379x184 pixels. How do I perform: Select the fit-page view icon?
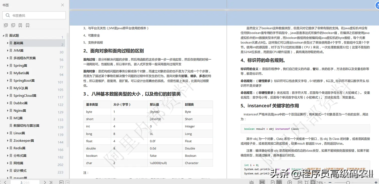click(x=307, y=182)
